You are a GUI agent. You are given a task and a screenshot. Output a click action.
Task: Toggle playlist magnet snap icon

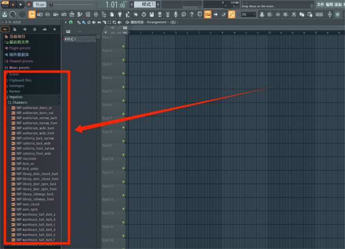tap(71, 22)
